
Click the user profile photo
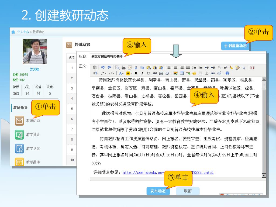pyautogui.click(x=35, y=51)
